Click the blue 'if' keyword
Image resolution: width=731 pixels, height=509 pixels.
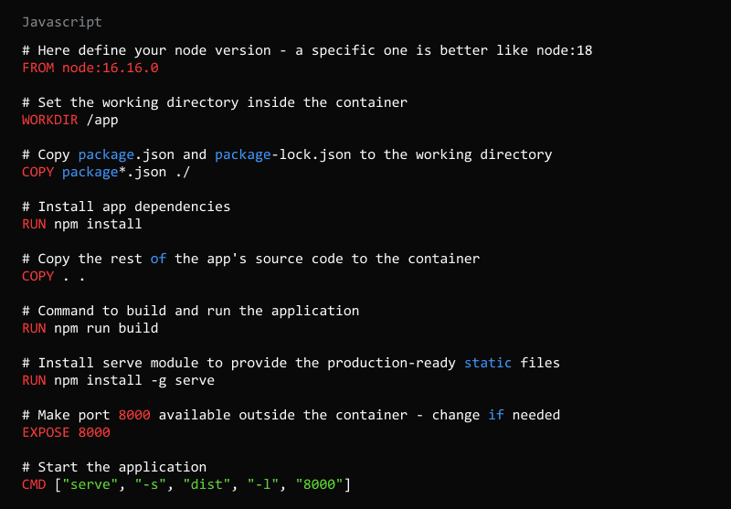point(496,415)
